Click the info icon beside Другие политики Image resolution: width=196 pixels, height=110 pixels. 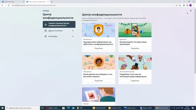[46, 31]
